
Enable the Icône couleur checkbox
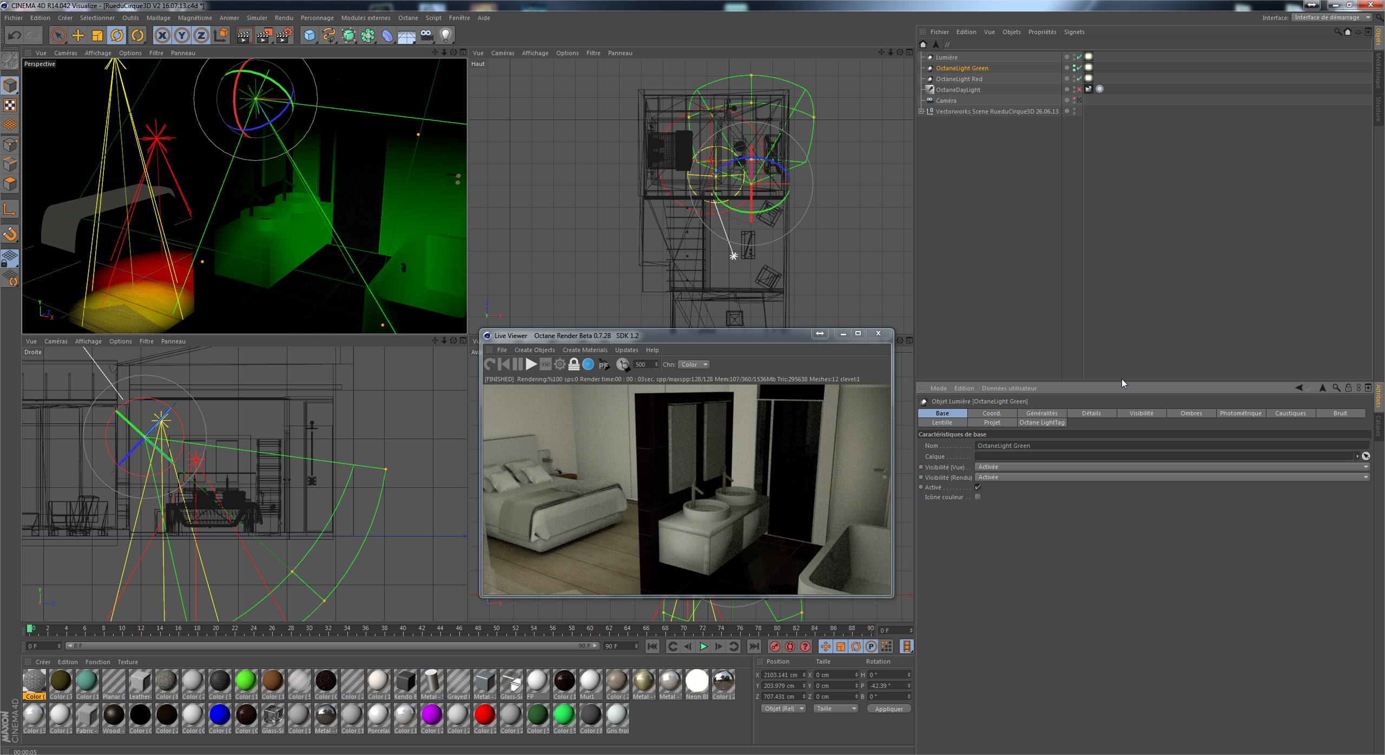[978, 497]
